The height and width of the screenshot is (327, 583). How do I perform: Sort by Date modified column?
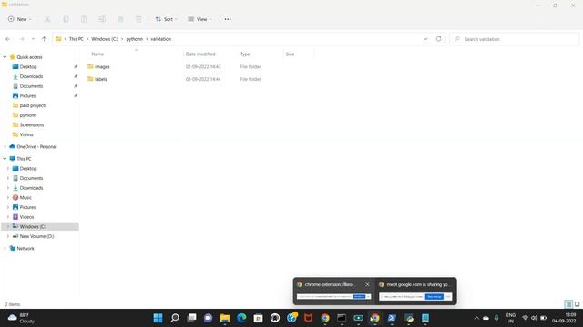click(x=200, y=54)
